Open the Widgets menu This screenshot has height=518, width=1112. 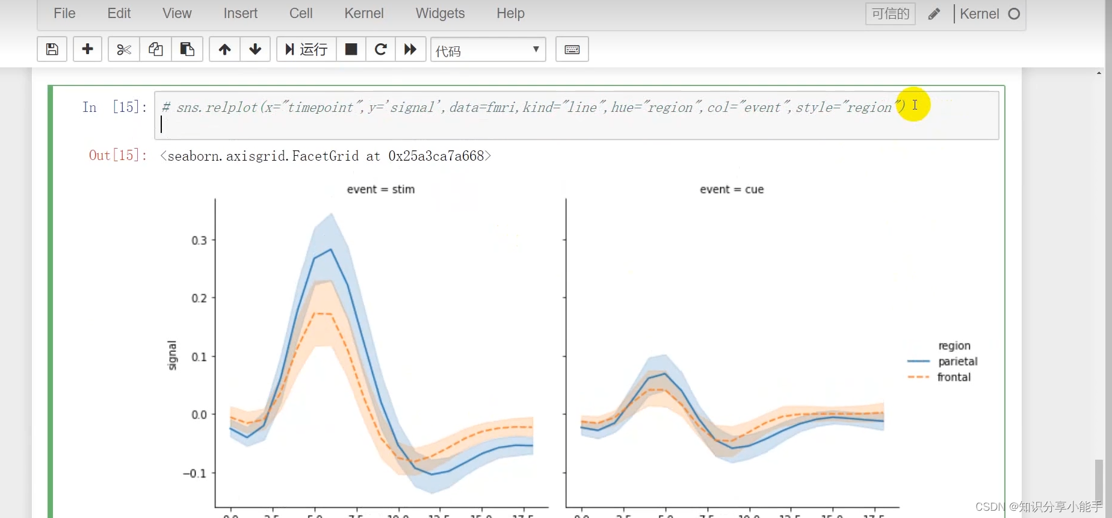[440, 13]
